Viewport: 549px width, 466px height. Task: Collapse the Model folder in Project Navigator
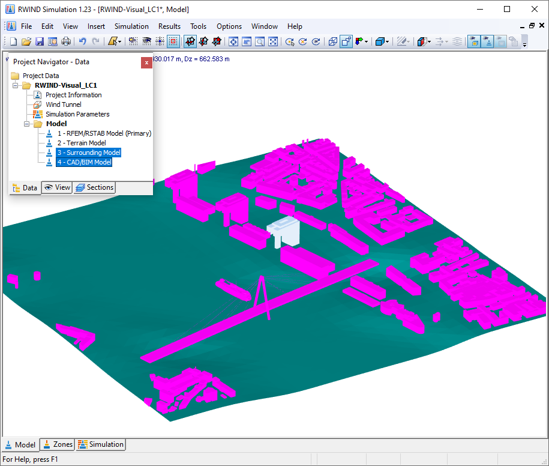26,124
